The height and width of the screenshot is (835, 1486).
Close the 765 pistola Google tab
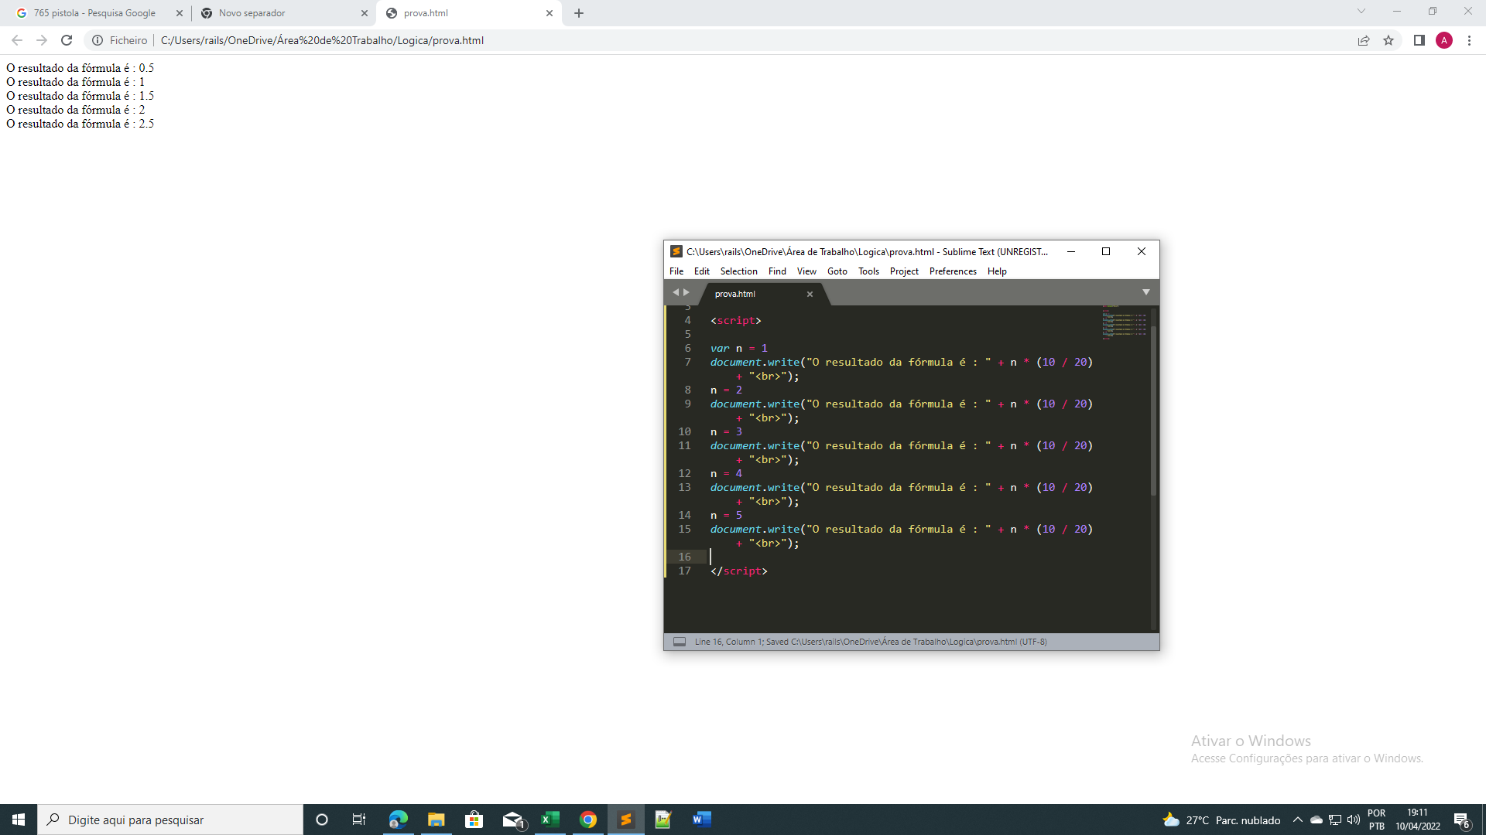(x=180, y=13)
